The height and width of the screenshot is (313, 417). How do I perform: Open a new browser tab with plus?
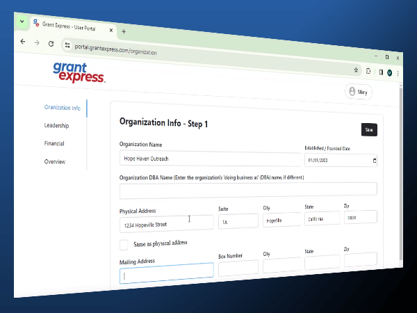[x=124, y=31]
